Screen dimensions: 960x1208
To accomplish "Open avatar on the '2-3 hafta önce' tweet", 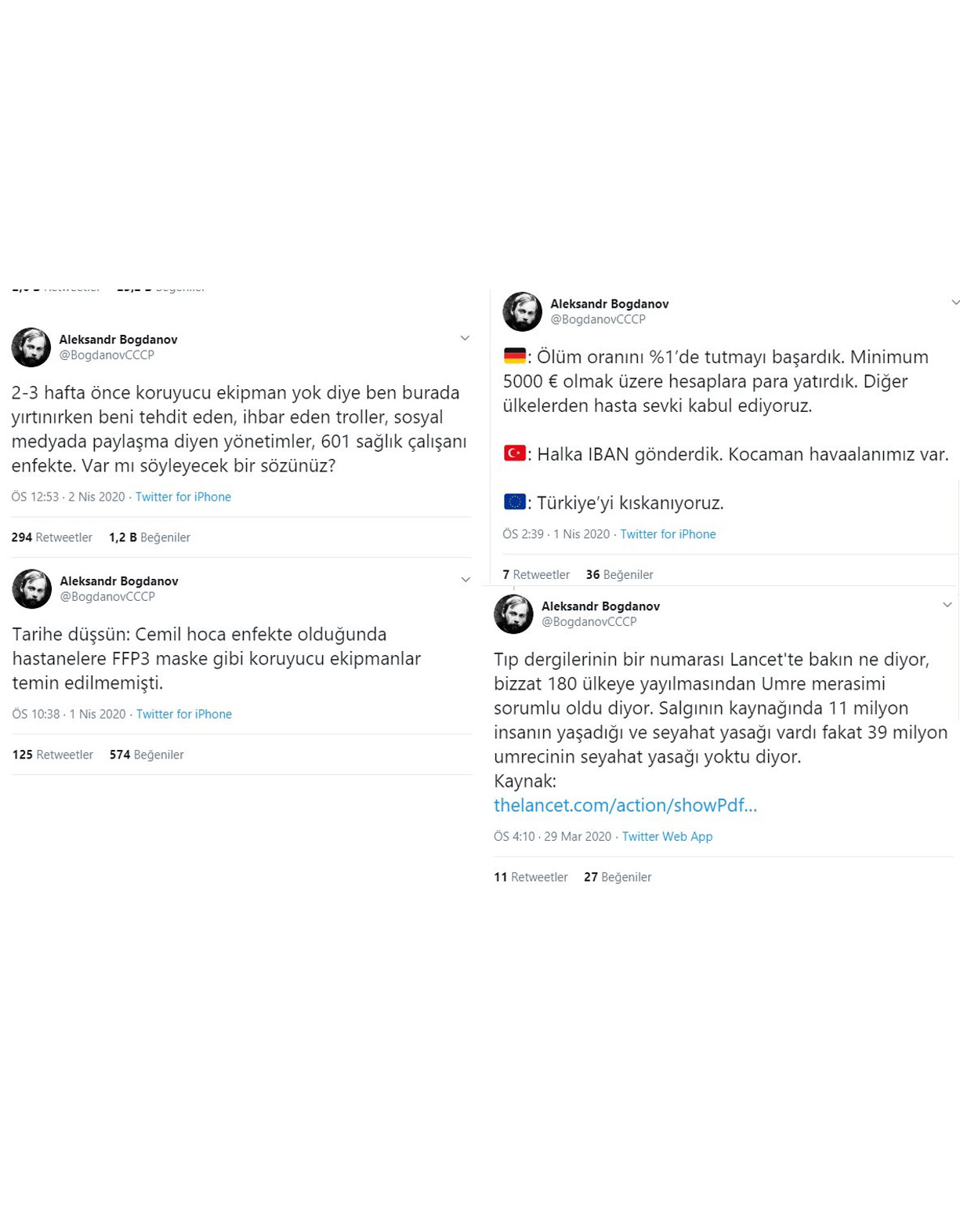I will (31, 347).
